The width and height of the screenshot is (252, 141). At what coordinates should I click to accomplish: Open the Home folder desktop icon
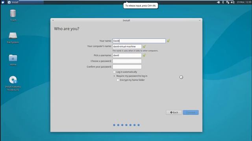13,60
